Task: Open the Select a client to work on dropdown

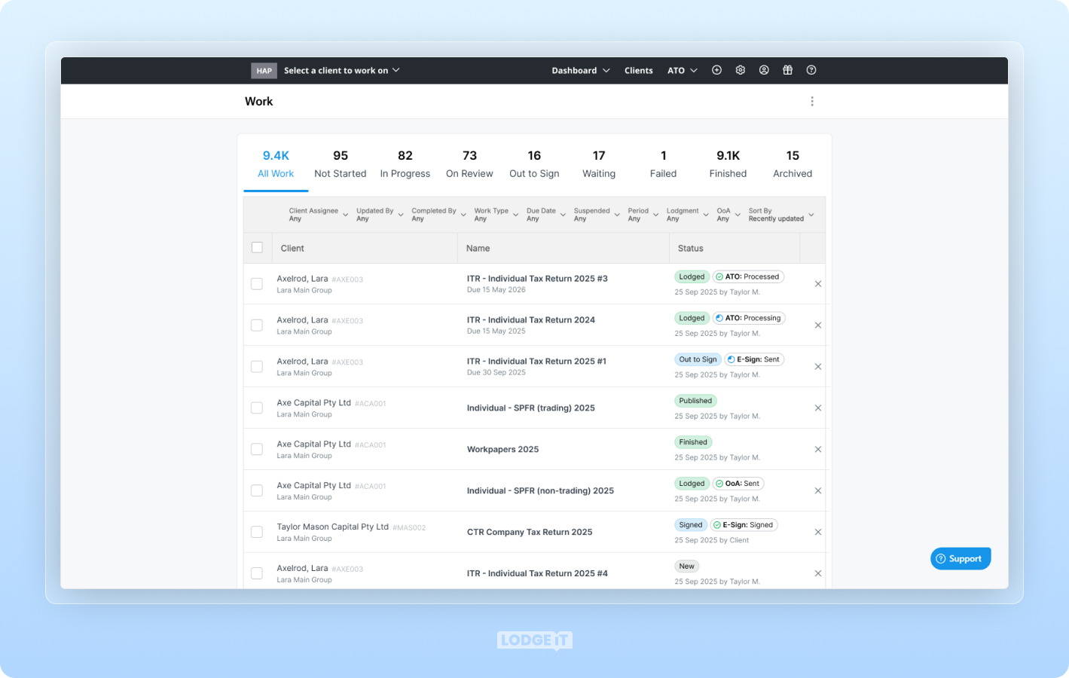Action: coord(337,70)
